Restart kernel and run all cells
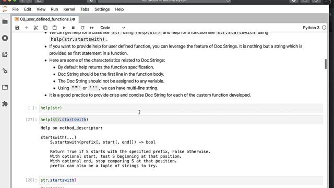The height and width of the screenshot is (188, 334). tap(92, 28)
